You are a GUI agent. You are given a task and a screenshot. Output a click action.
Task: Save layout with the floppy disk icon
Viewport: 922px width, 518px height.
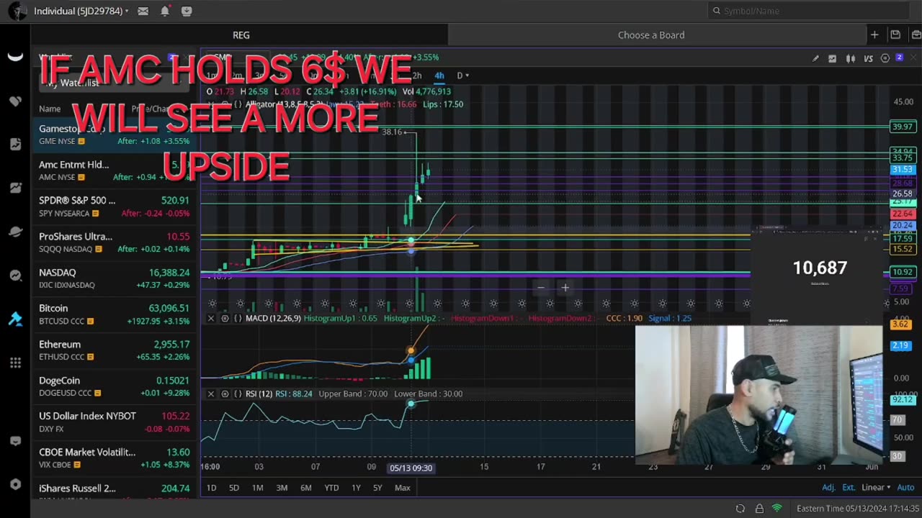pos(895,35)
